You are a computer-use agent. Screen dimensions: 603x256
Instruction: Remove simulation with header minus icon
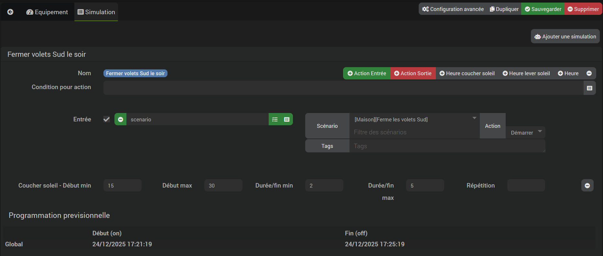(x=589, y=73)
